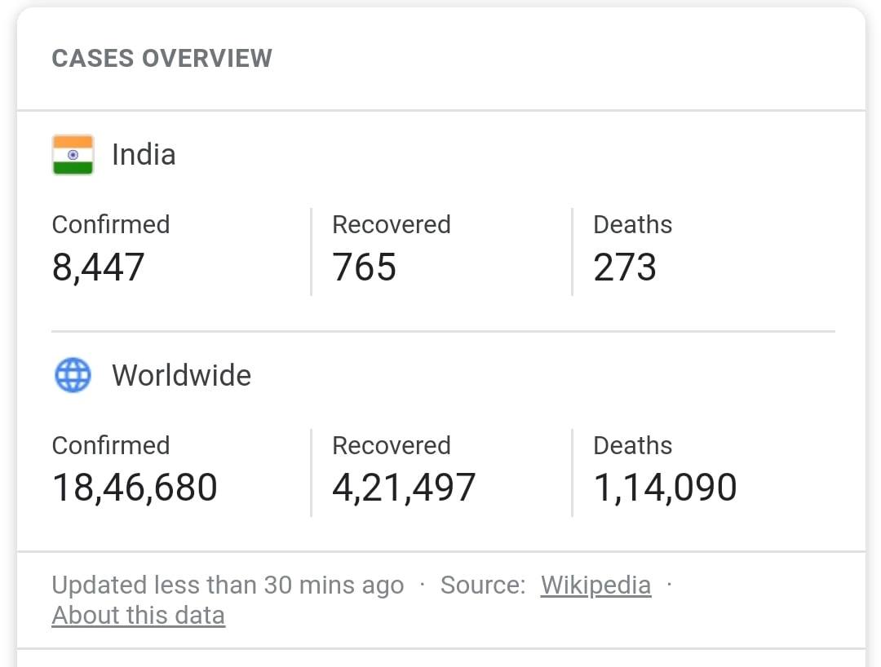881x667 pixels.
Task: Click the Updated less than 30 mins ago text
Action: pos(228,585)
